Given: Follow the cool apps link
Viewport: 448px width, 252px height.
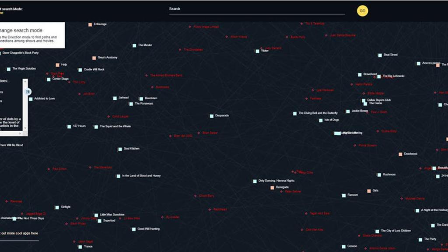Looking at the screenshot, I should click(x=18, y=233).
